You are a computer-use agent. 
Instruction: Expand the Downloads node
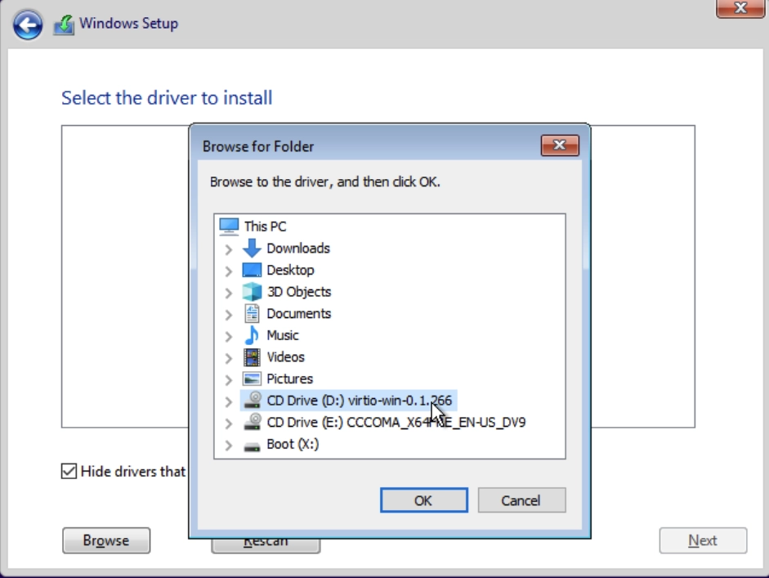pyautogui.click(x=228, y=249)
